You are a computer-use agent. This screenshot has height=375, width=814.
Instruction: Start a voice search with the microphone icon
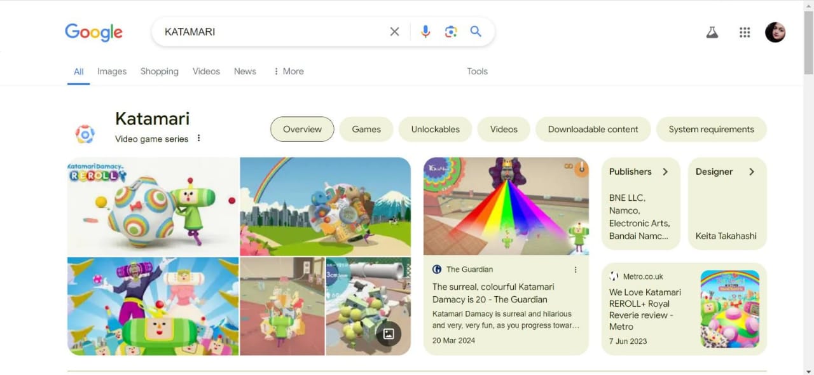coord(425,31)
